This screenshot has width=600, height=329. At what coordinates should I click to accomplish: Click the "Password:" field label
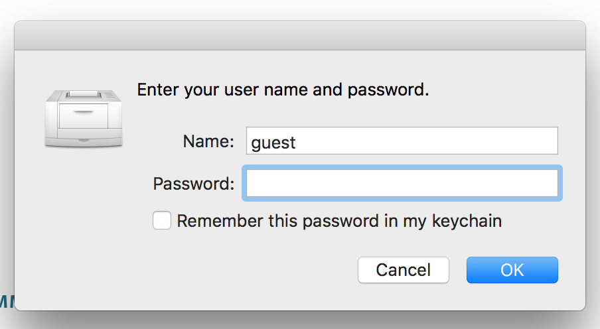(194, 184)
